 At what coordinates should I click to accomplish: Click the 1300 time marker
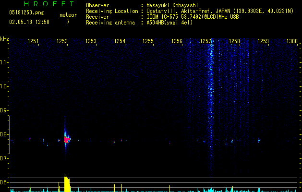coord(292,41)
